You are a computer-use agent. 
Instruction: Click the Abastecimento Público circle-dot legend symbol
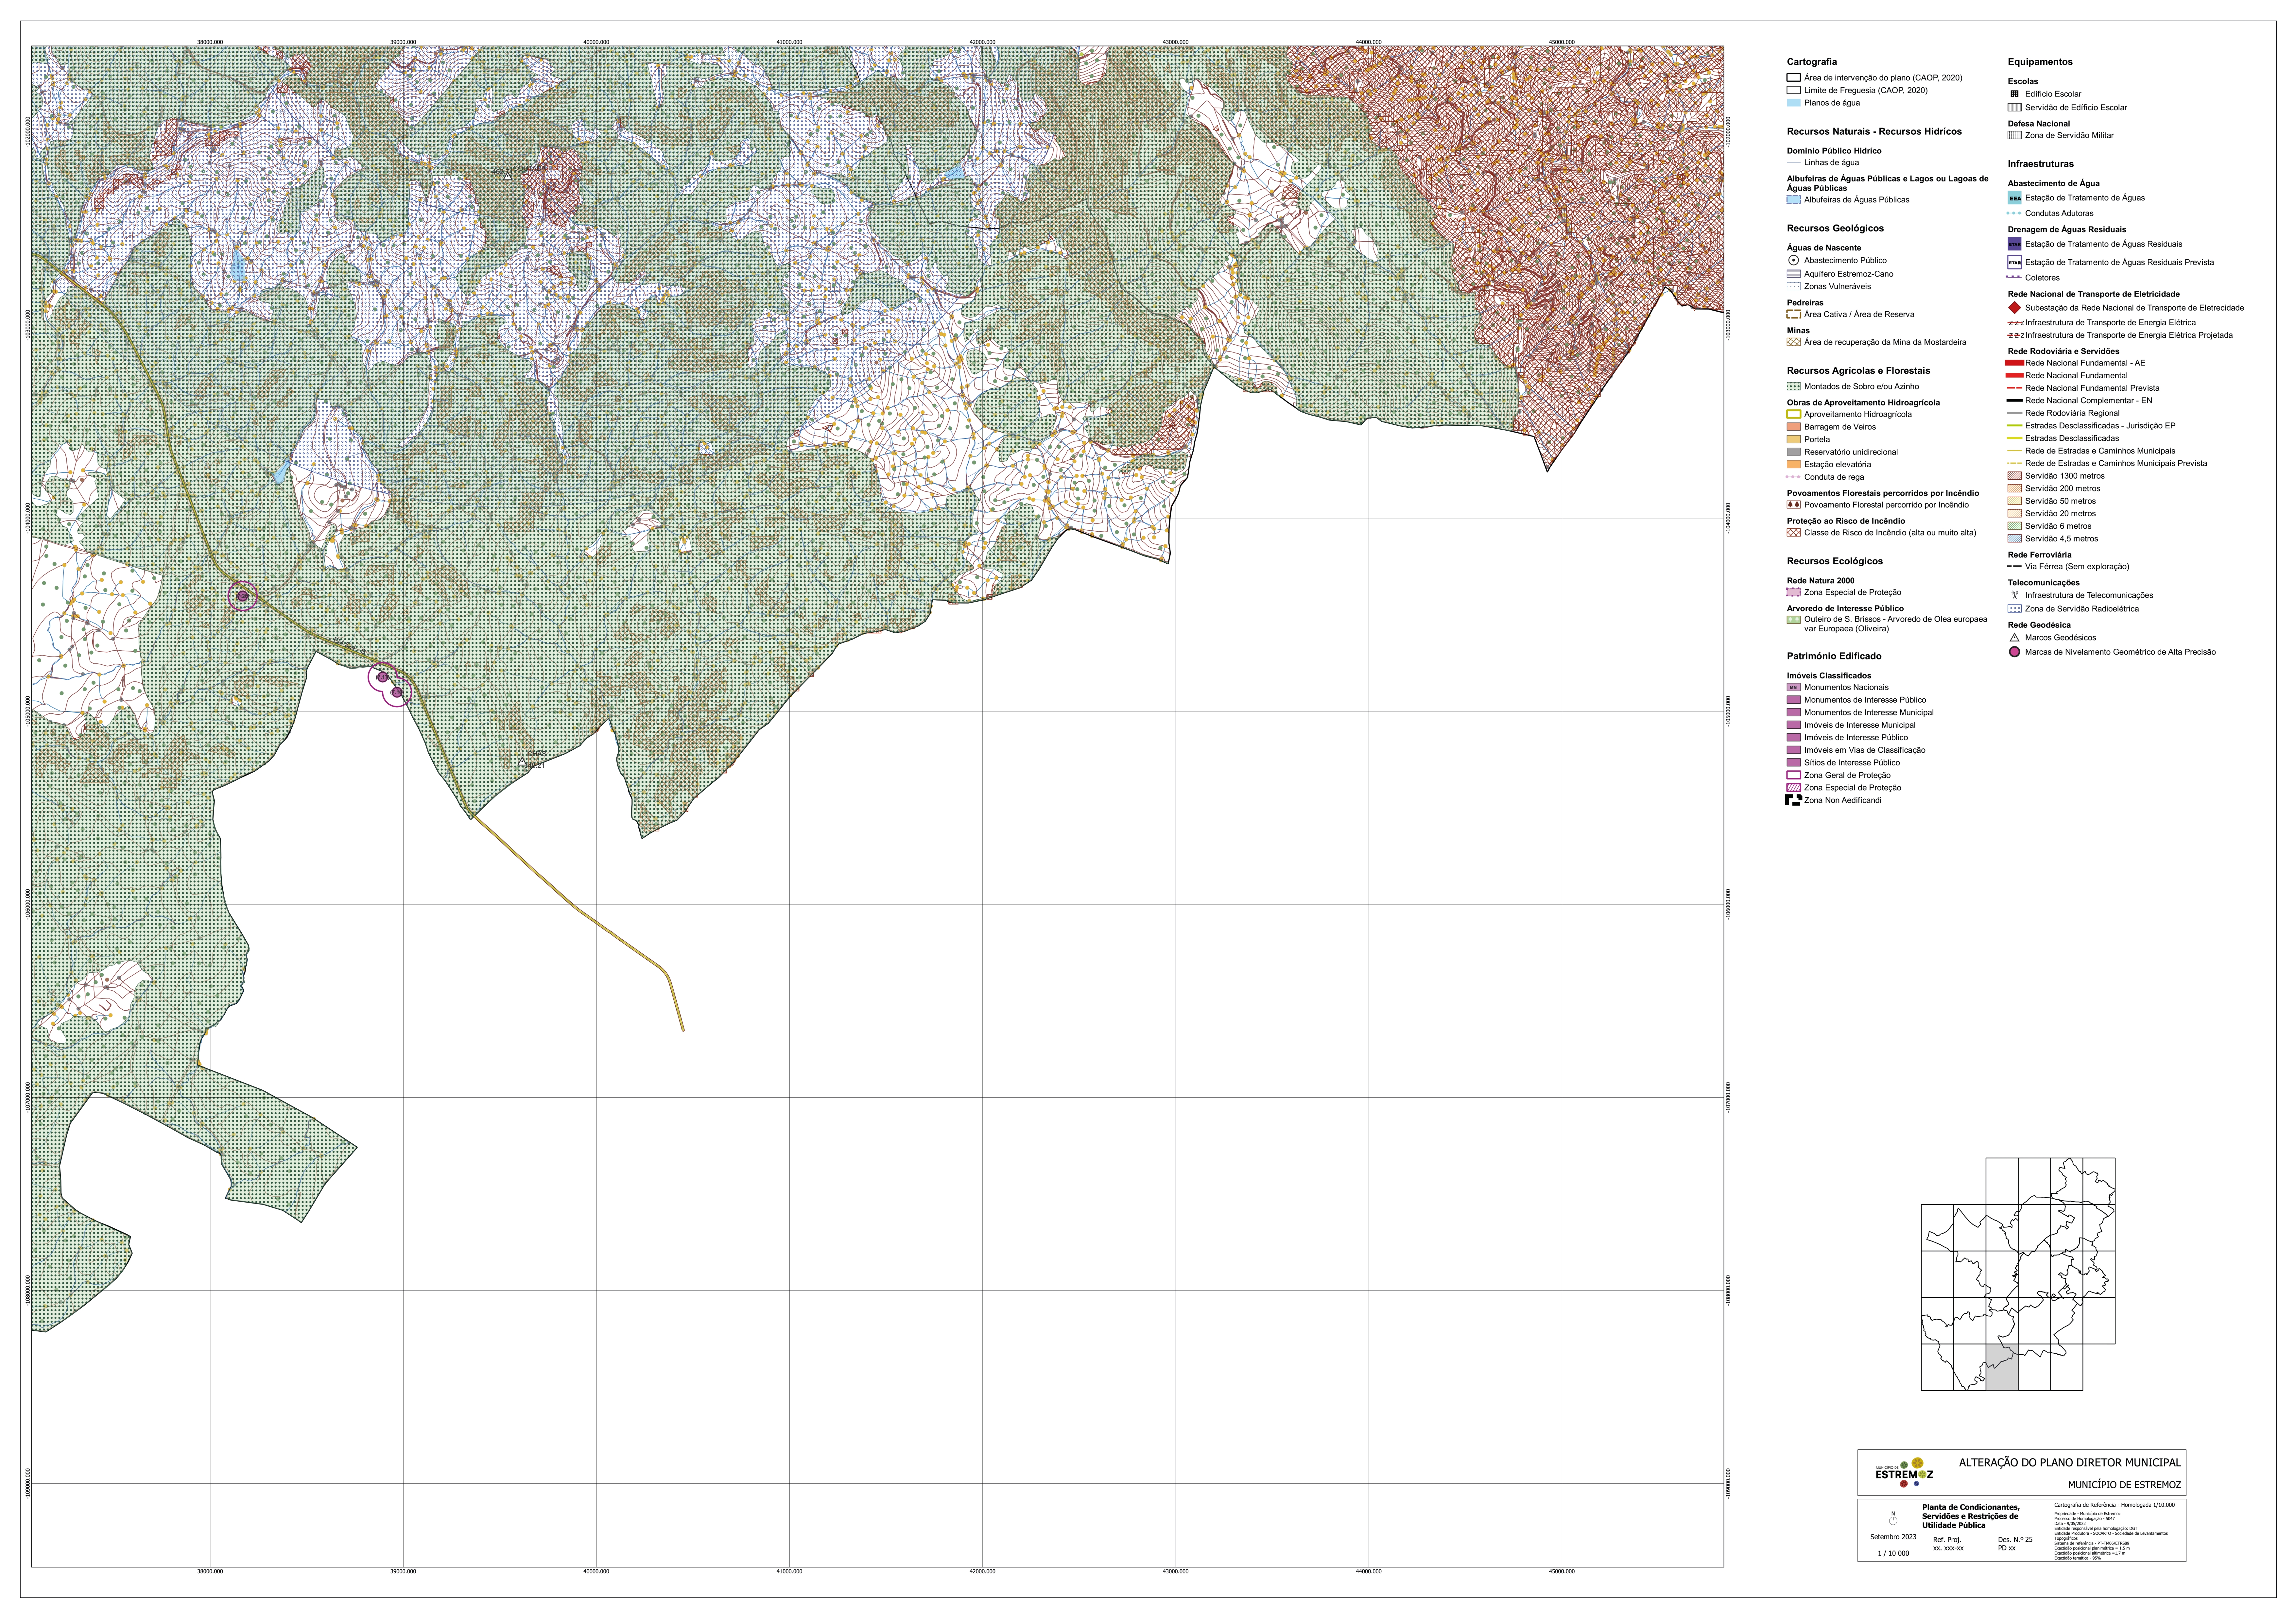point(1793,260)
